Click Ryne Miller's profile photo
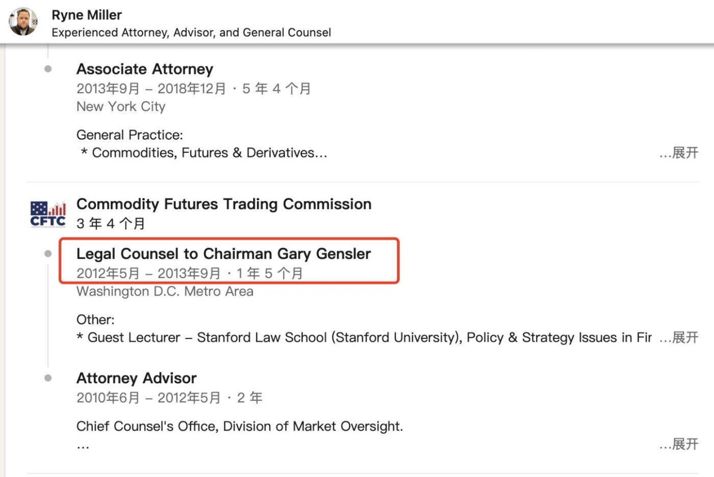Viewport: 714px width, 477px height. point(23,22)
